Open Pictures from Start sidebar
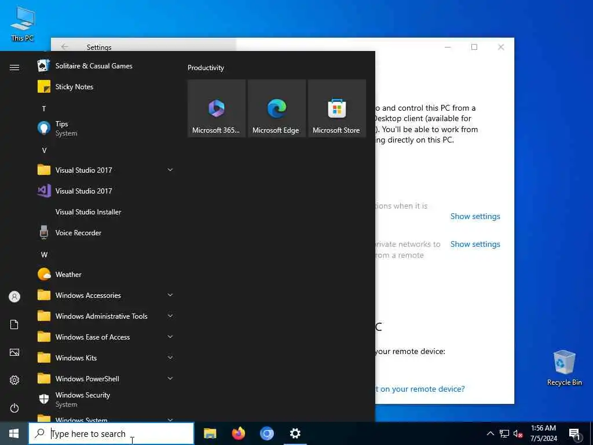This screenshot has height=445, width=593. click(x=14, y=352)
